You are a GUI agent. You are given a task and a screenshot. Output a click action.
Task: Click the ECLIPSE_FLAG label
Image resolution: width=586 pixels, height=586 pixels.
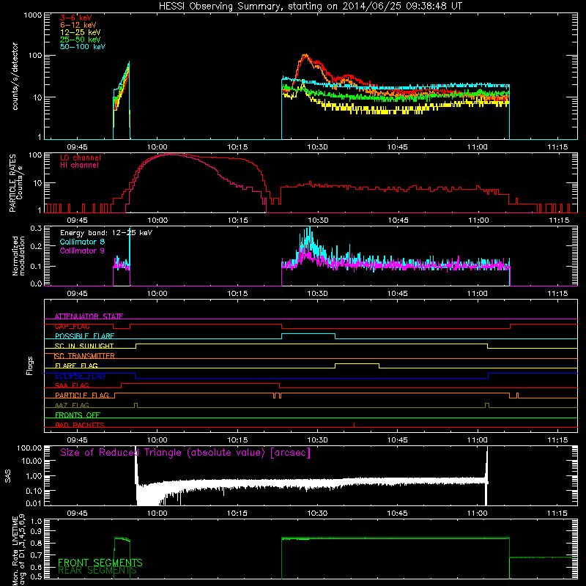click(80, 376)
